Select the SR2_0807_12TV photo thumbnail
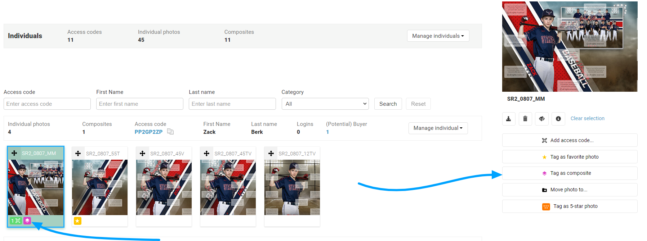 click(x=292, y=187)
